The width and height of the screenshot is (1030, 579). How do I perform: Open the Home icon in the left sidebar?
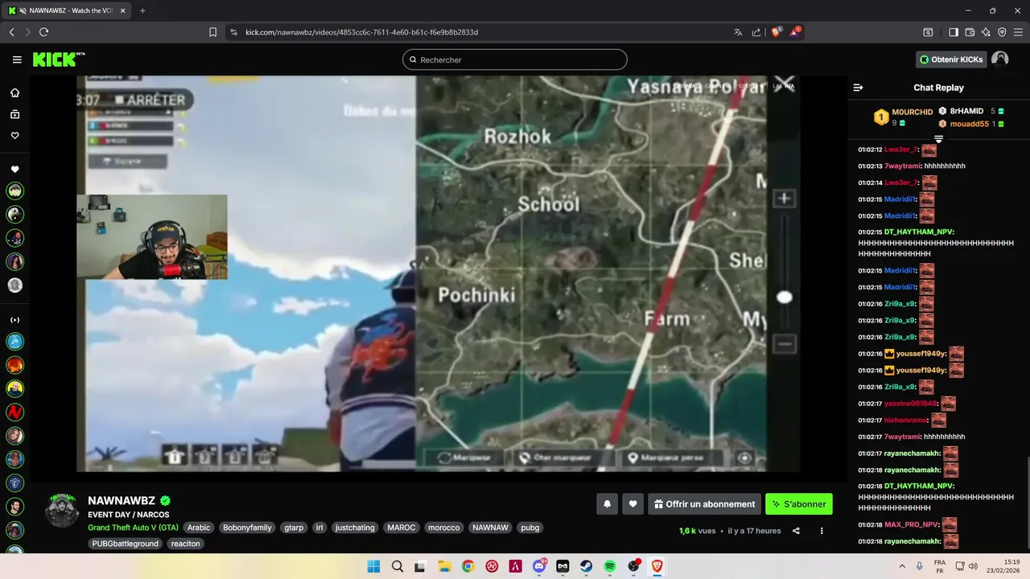14,92
